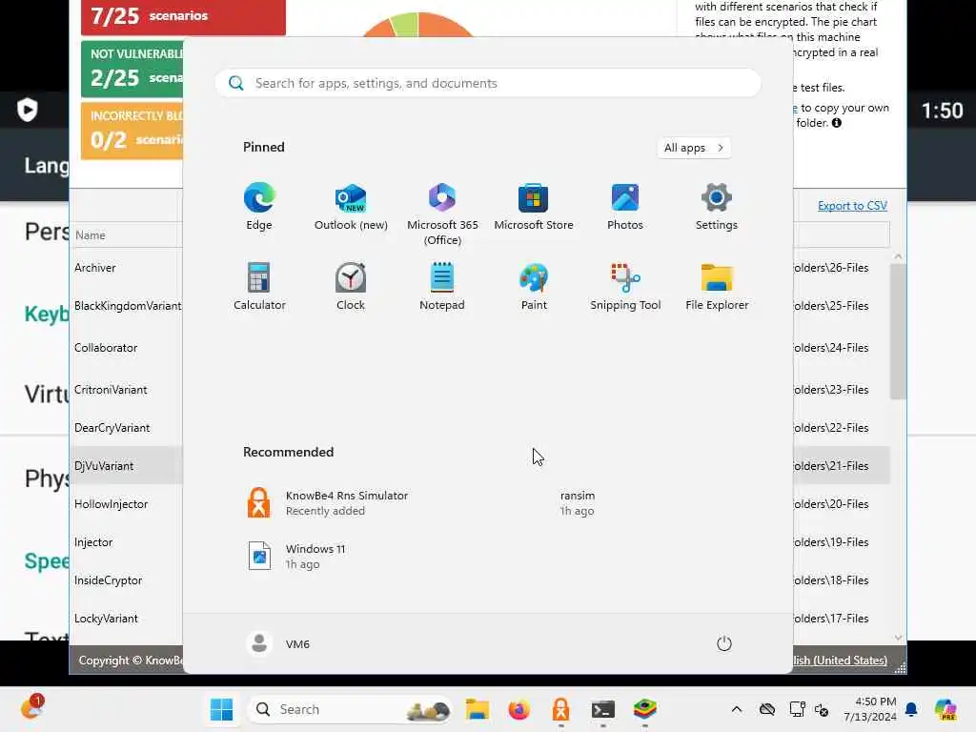Click the info icon beside folder text

pyautogui.click(x=837, y=123)
